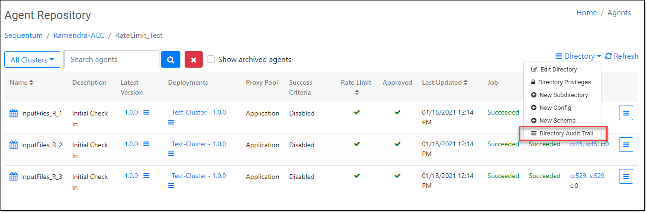
Task: Click the calendar icon beside InputFiles_R_2
Action: [x=14, y=145]
